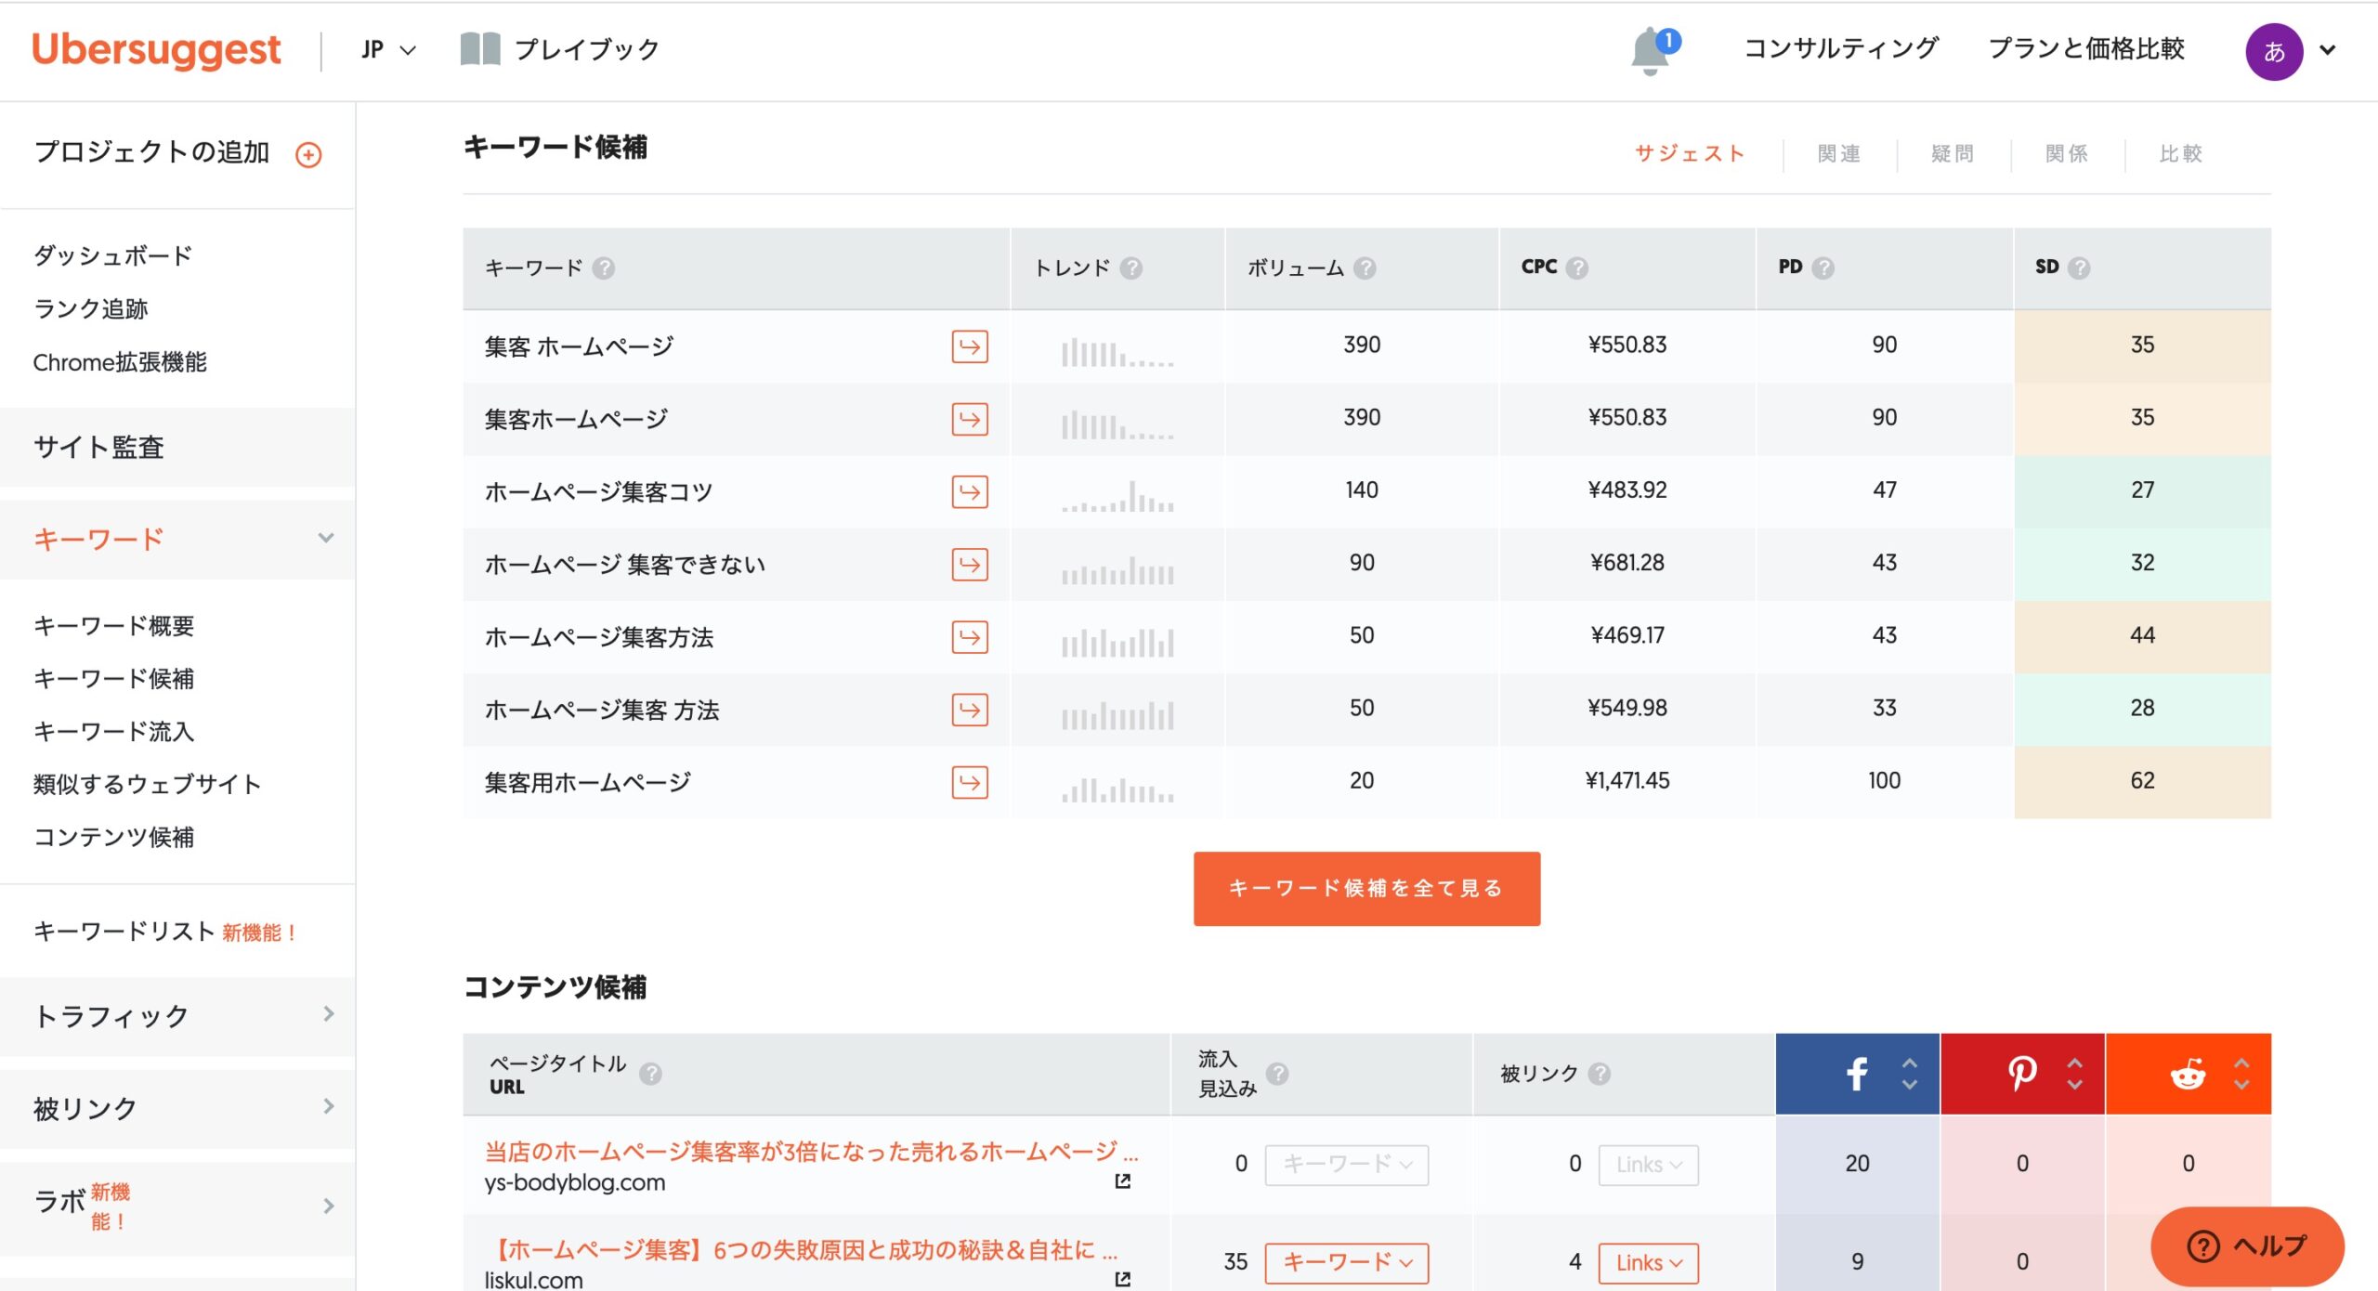Click arrow icon for 集客 ホームページ row
The height and width of the screenshot is (1291, 2378).
click(970, 346)
